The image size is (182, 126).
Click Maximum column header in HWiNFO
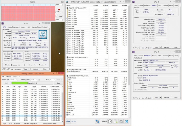115,6
